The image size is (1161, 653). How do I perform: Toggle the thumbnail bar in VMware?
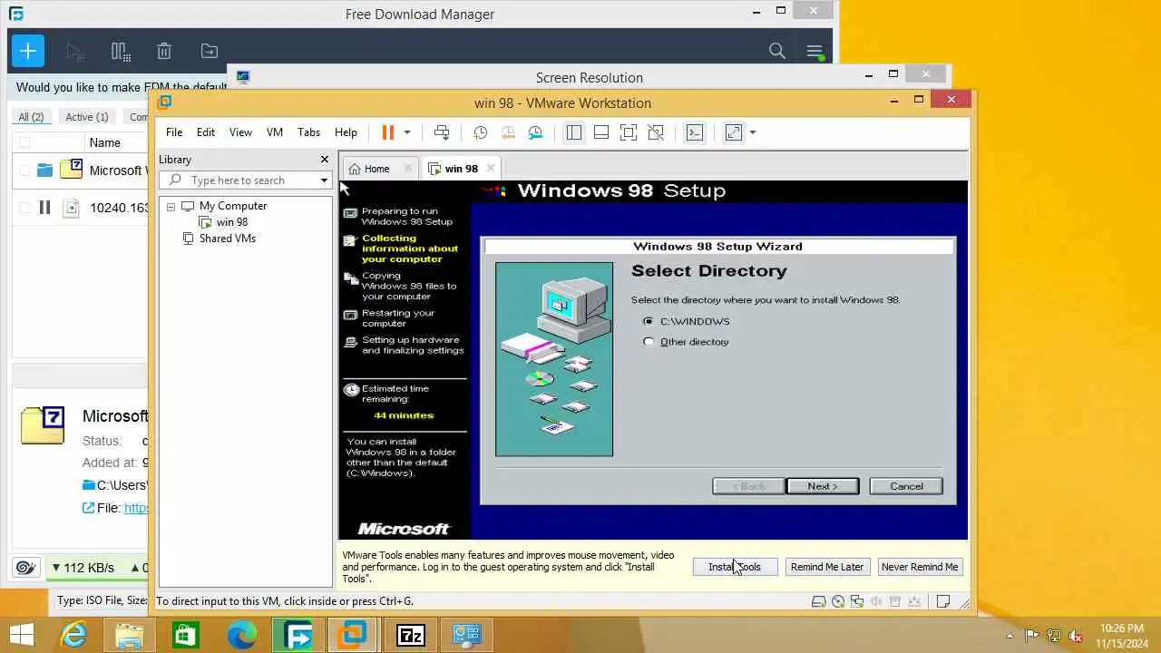[600, 132]
